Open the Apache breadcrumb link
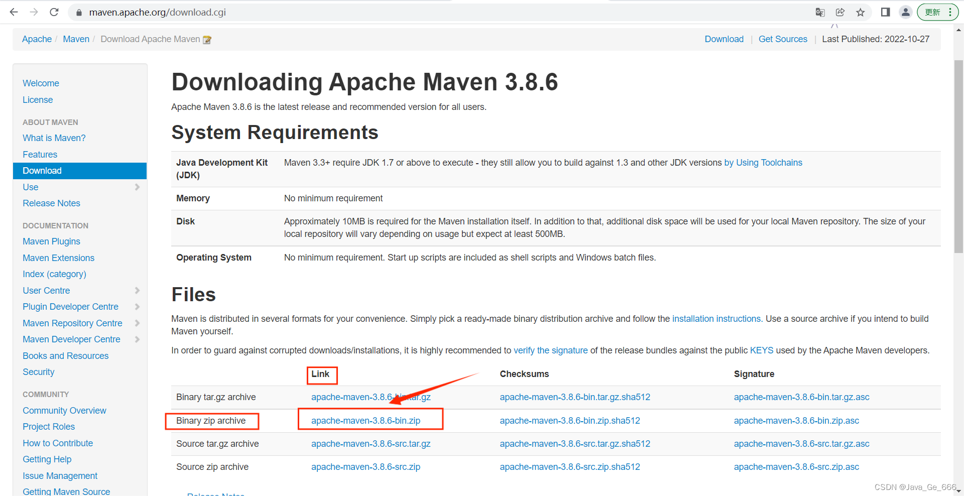 (37, 39)
